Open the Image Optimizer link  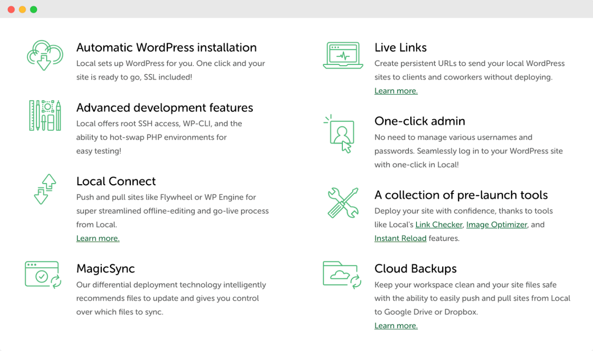496,224
